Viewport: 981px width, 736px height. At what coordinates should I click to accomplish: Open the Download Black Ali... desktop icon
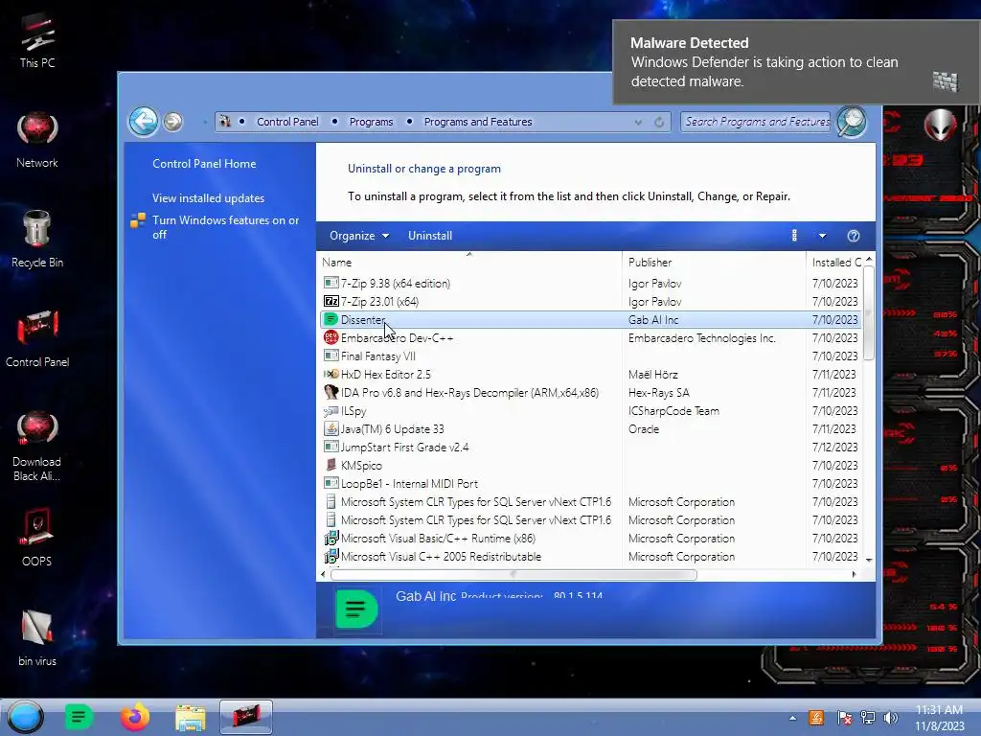click(x=37, y=447)
